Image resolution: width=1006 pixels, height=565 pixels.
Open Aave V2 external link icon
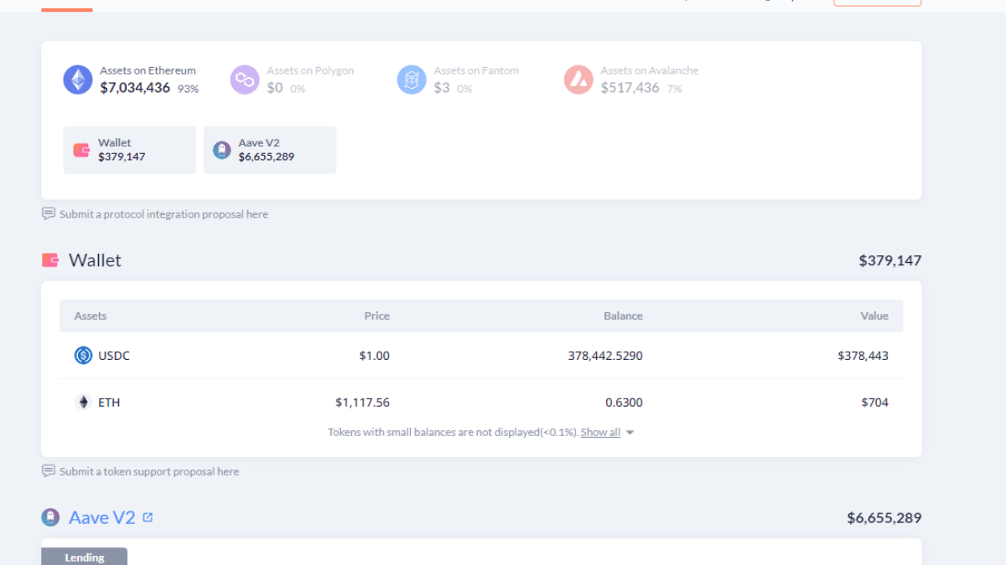pos(148,517)
